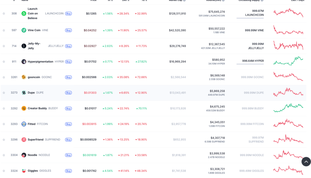Open the gooncoin name link

34,77
